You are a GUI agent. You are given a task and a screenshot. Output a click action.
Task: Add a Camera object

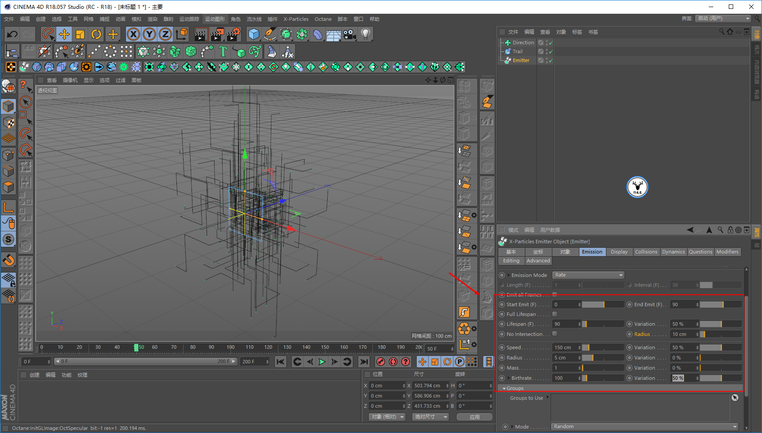pyautogui.click(x=350, y=34)
